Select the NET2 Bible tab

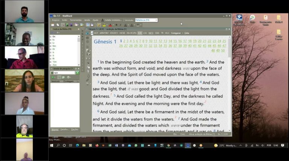tap(151, 33)
